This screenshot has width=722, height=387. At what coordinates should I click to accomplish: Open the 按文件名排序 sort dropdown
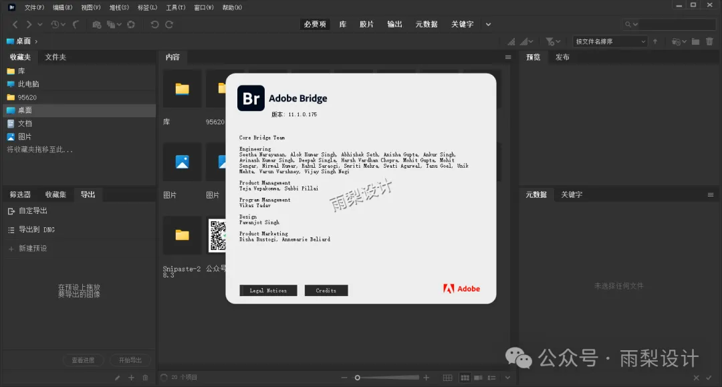click(x=610, y=41)
